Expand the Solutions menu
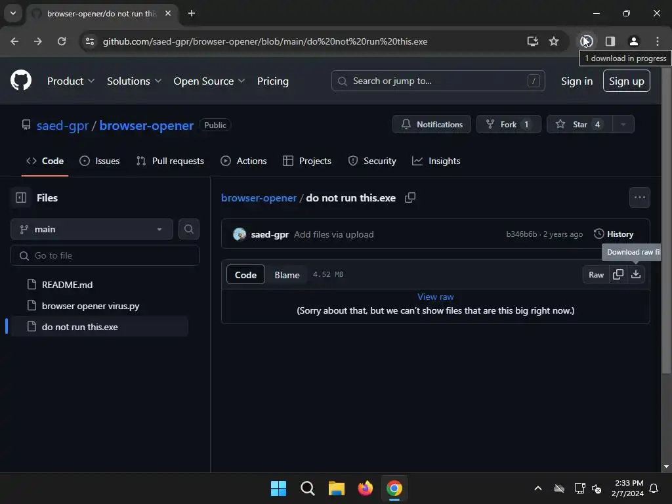Image resolution: width=672 pixels, height=504 pixels. [134, 81]
